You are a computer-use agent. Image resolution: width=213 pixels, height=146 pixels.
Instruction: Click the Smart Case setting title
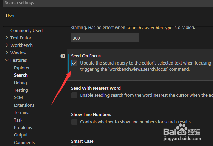tap(82, 141)
